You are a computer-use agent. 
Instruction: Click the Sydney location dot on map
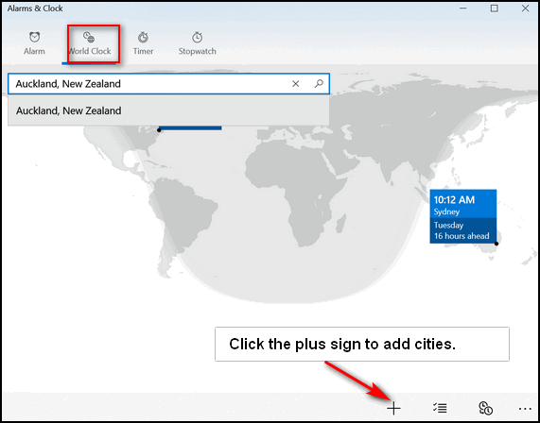point(496,244)
